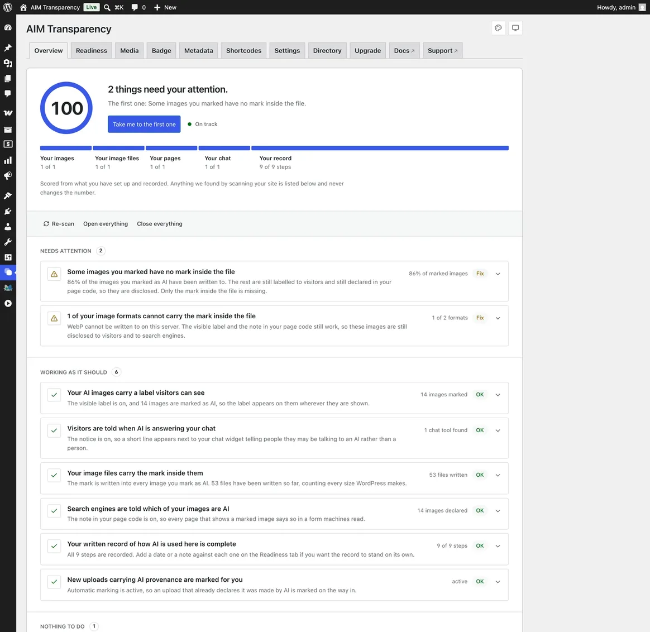Open Posts via the pushpin sidebar icon
The image size is (650, 632).
pos(8,47)
